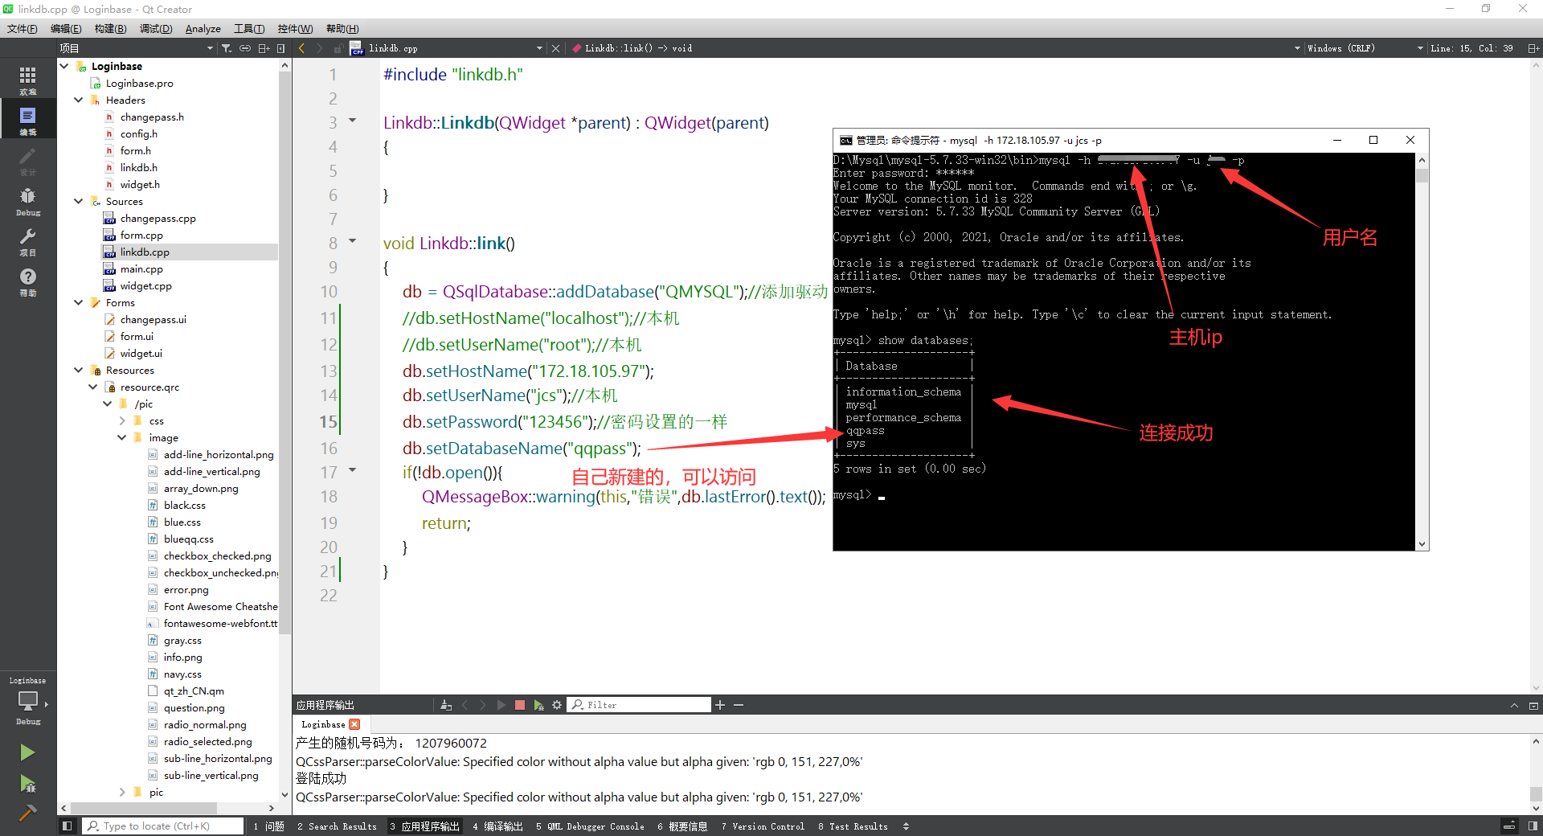Screen dimensions: 1543x836
Task: Open QML Debugger Console pane
Action: (590, 826)
